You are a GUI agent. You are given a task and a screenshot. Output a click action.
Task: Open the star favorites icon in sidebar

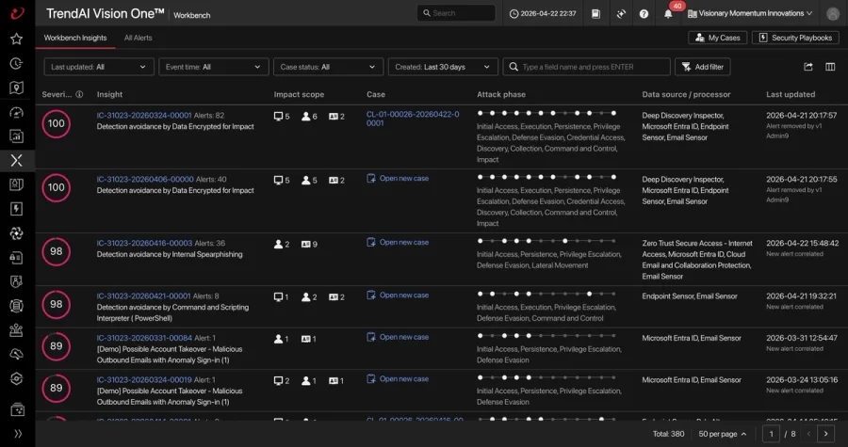tap(17, 39)
